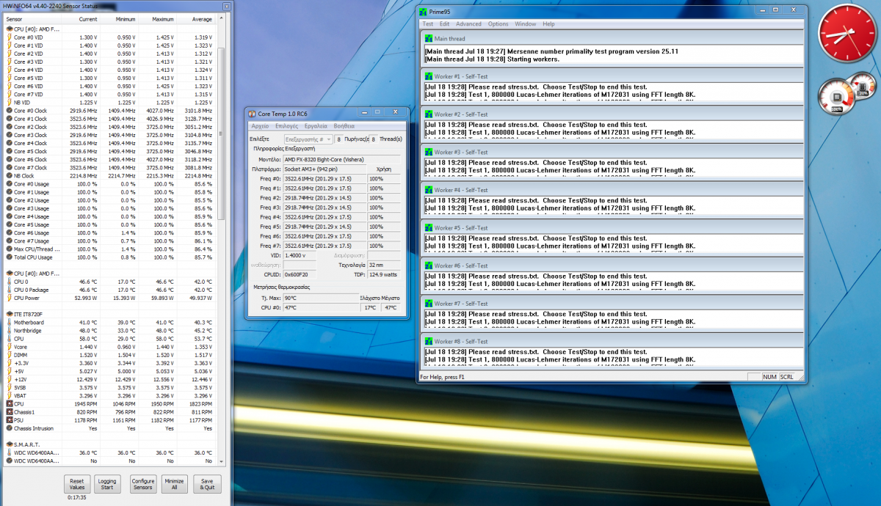Viewport: 881px width, 506px height.
Task: Click the Worker #1 Self-Test window icon
Action: click(429, 76)
